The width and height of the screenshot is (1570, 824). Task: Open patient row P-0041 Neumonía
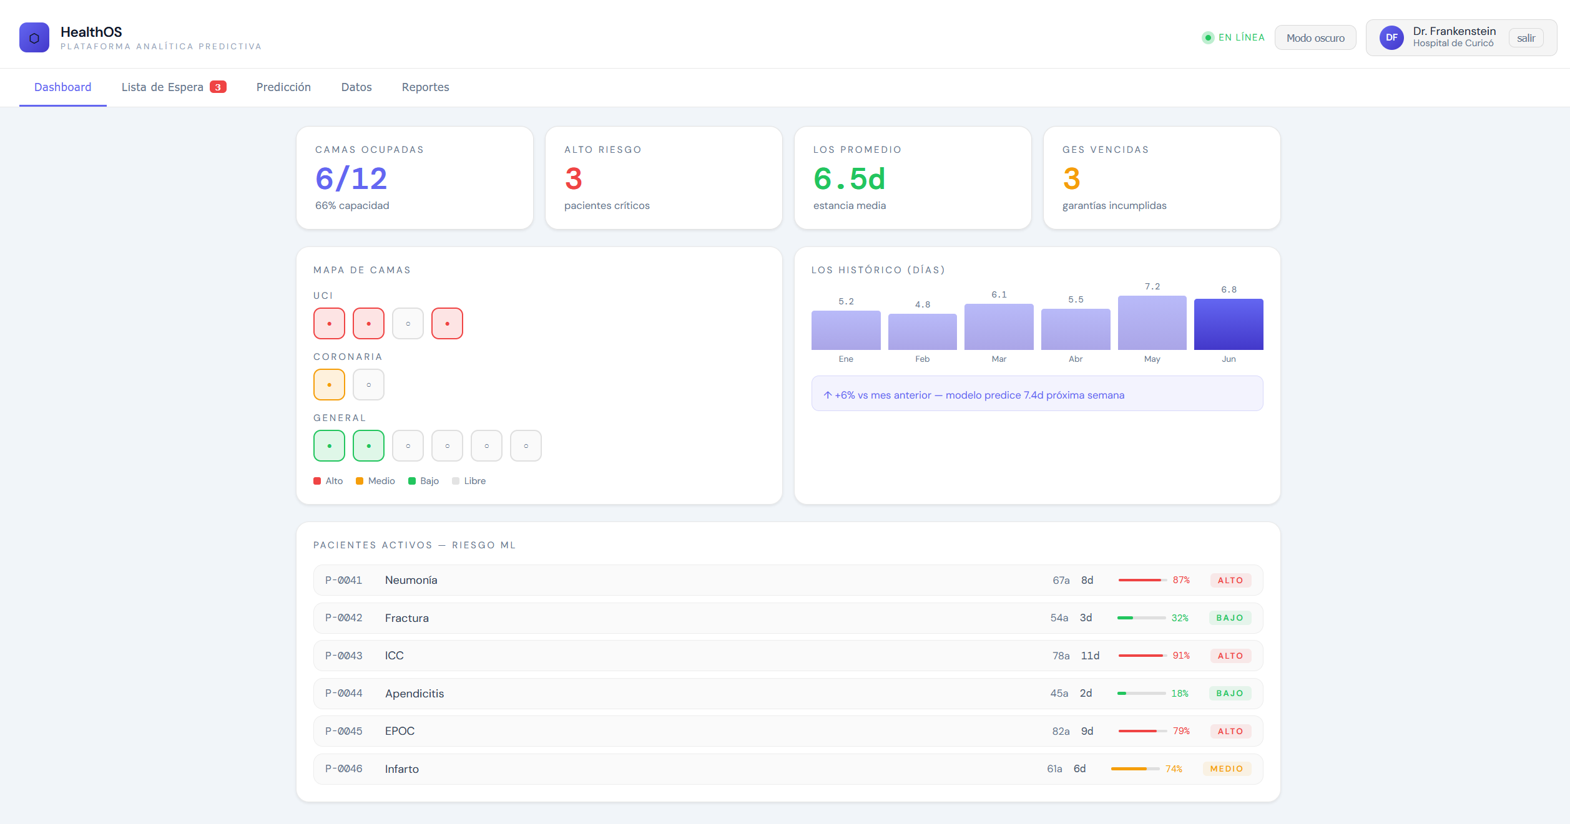(788, 580)
